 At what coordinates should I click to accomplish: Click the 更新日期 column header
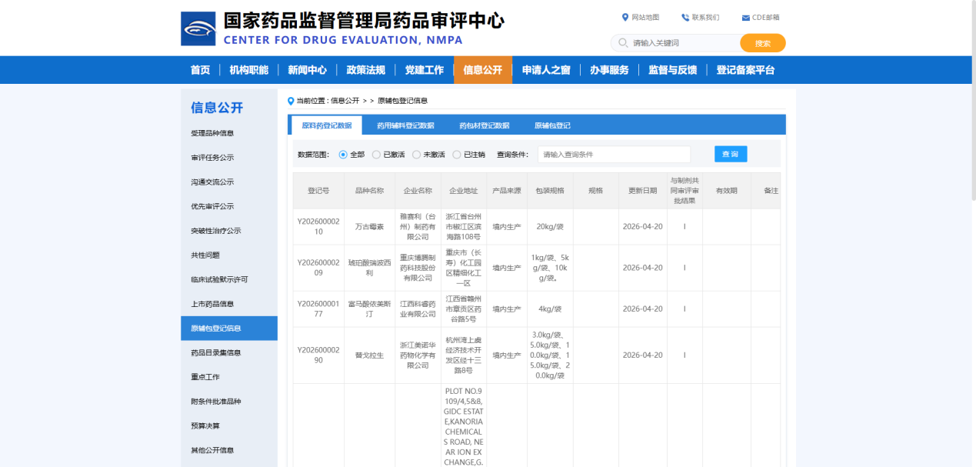coord(643,191)
